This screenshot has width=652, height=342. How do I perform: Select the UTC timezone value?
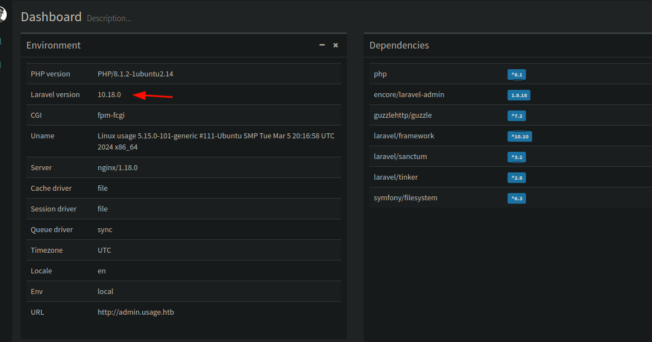pyautogui.click(x=104, y=251)
